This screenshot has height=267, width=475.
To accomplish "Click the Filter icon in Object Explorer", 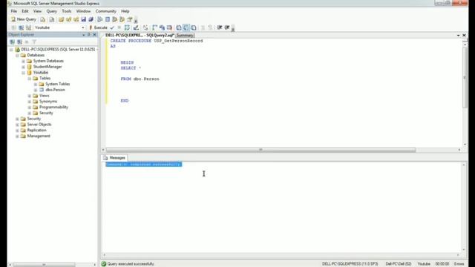I will [x=34, y=42].
